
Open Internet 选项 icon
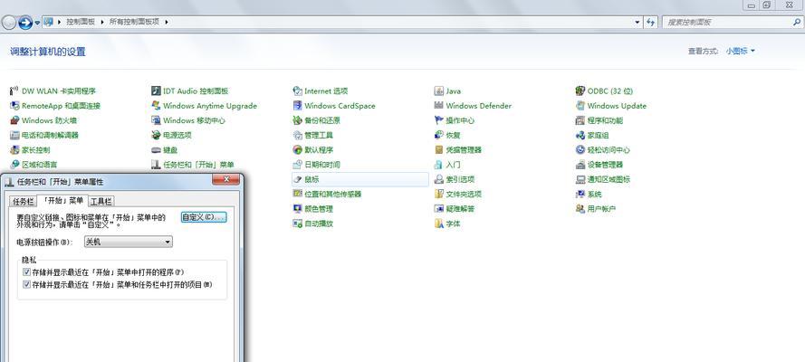[297, 91]
